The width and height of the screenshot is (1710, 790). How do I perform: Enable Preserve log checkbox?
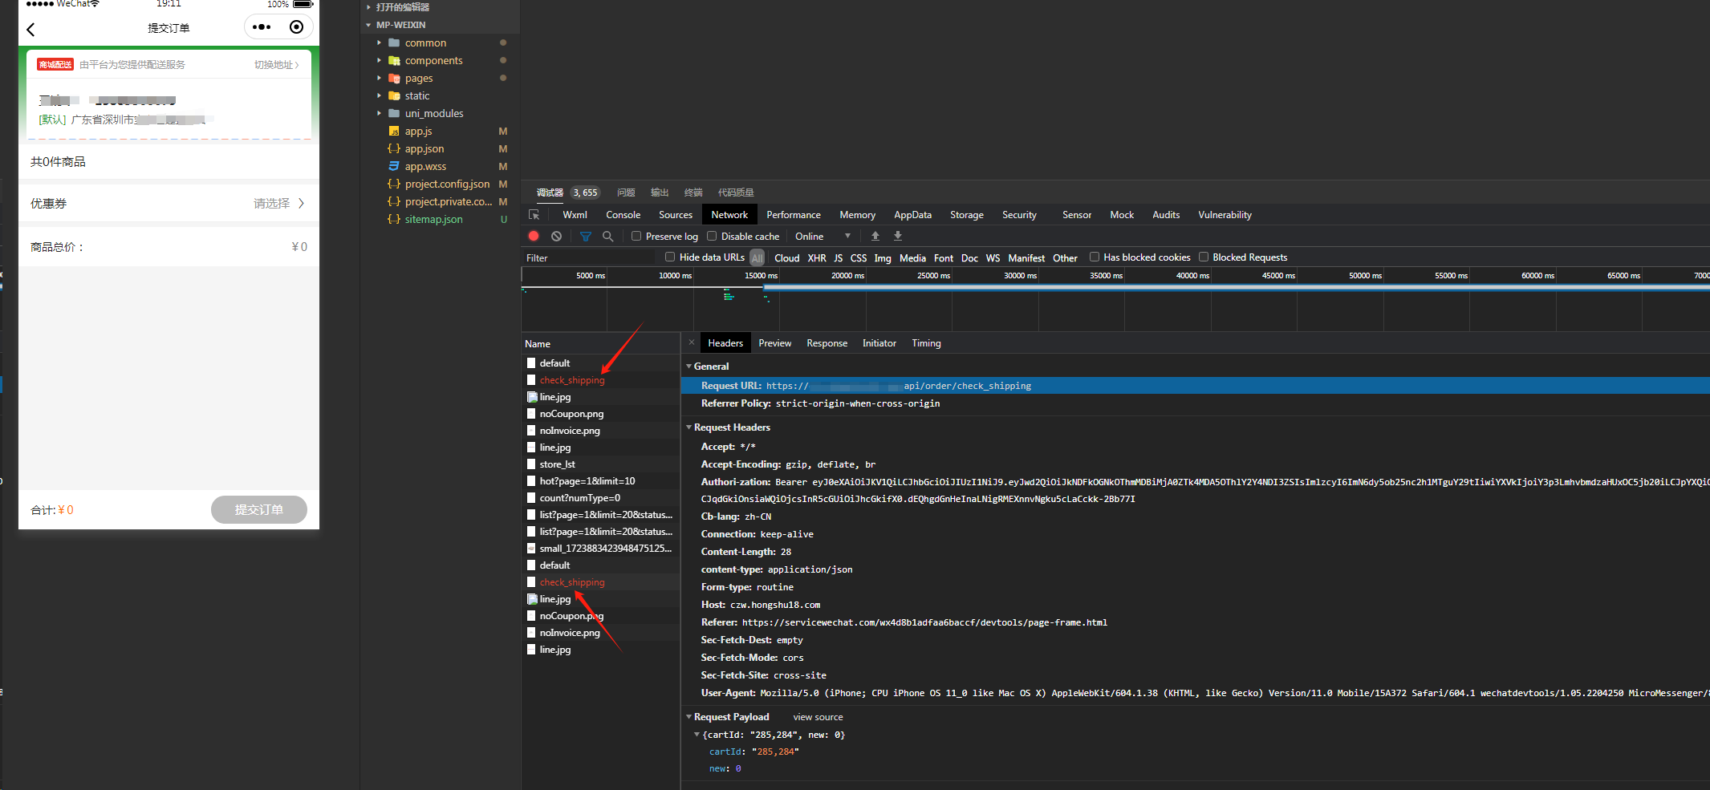pos(636,236)
